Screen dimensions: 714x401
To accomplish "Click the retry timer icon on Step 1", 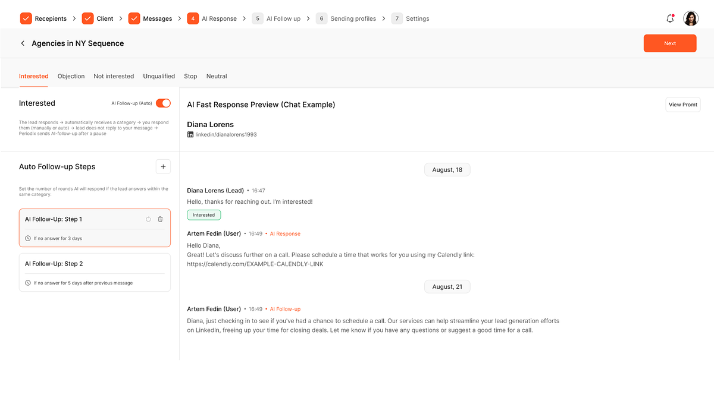I will [x=148, y=219].
